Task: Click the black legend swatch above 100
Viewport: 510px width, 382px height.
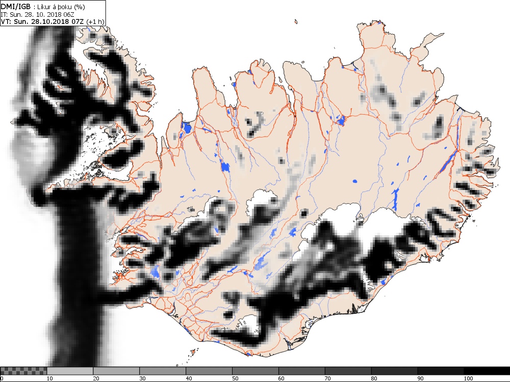Action: (x=487, y=371)
